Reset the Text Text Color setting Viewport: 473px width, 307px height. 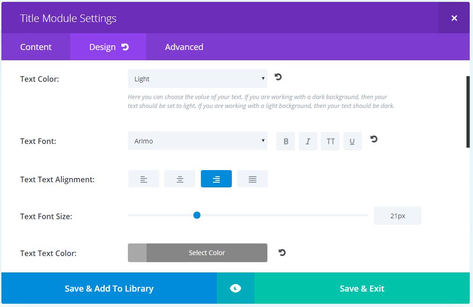click(x=282, y=252)
